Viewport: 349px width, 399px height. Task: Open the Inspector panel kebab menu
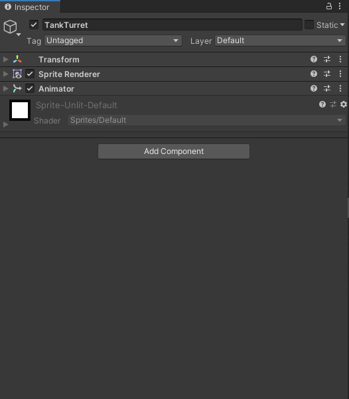pyautogui.click(x=340, y=6)
